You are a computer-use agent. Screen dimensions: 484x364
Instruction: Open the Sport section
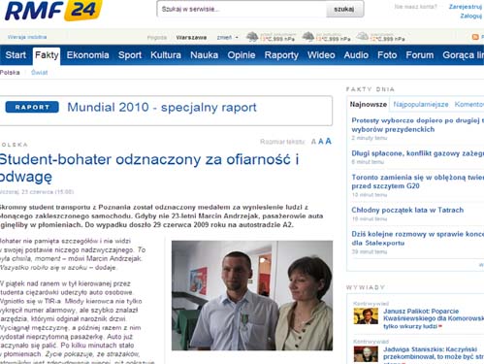130,55
